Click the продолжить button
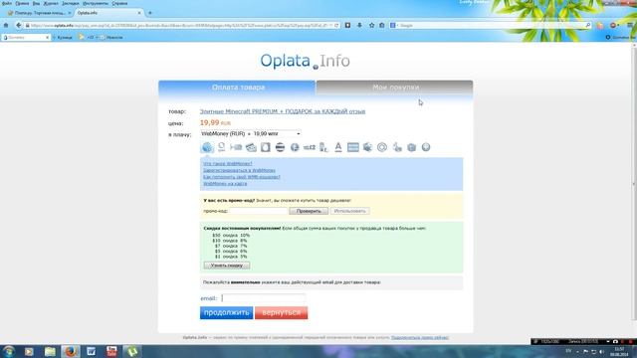This screenshot has width=637, height=358. 226,312
